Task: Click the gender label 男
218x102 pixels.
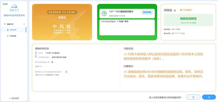Action: [x=175, y=10]
